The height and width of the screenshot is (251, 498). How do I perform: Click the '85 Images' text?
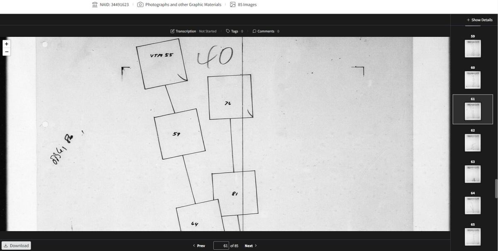point(247,5)
